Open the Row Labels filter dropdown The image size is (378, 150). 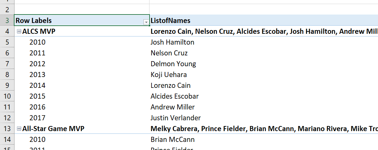pyautogui.click(x=146, y=22)
